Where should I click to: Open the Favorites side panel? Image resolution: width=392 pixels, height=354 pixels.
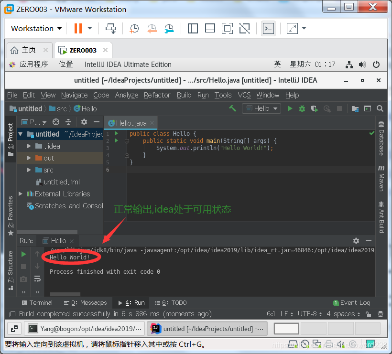coord(11,215)
